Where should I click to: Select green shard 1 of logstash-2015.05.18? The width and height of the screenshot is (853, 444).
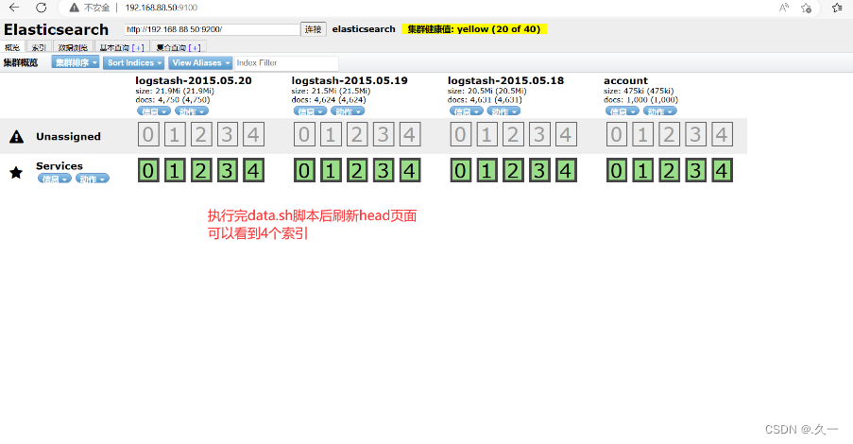click(x=486, y=170)
